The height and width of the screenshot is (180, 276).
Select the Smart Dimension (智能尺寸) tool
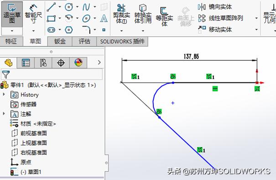click(x=33, y=14)
